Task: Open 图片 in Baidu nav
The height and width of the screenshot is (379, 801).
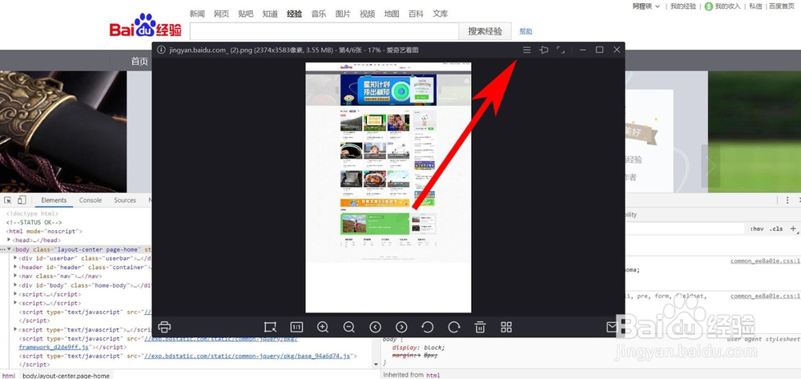Action: [x=343, y=14]
